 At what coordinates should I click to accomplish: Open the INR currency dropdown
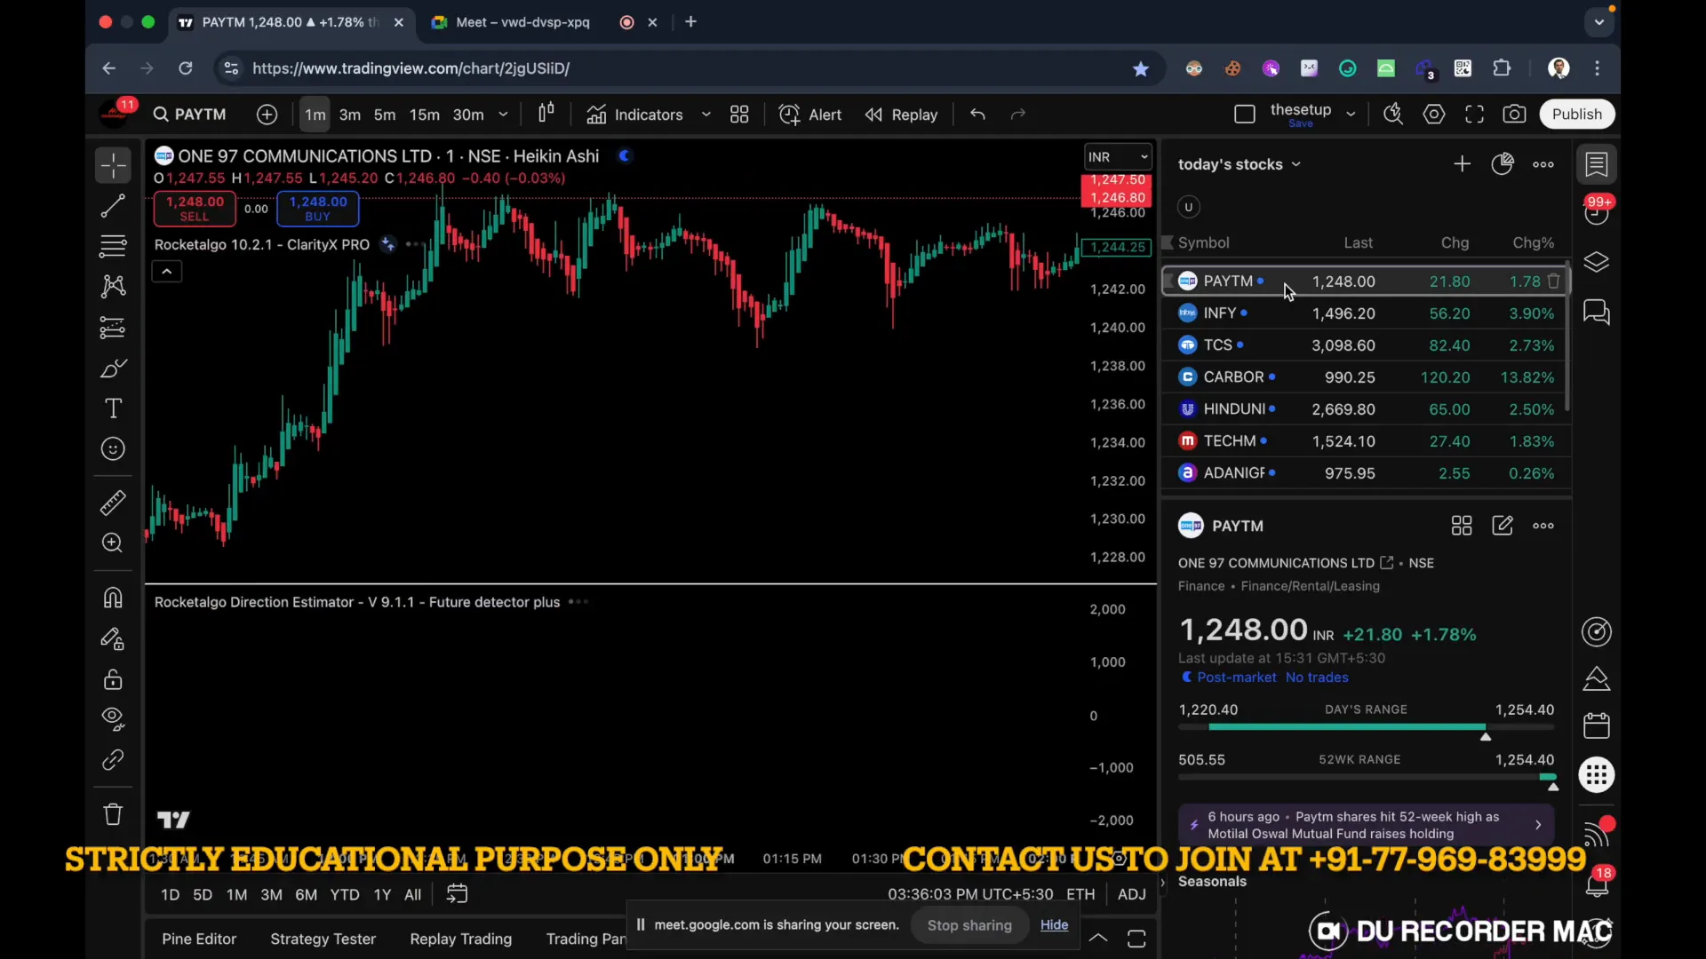pos(1118,157)
